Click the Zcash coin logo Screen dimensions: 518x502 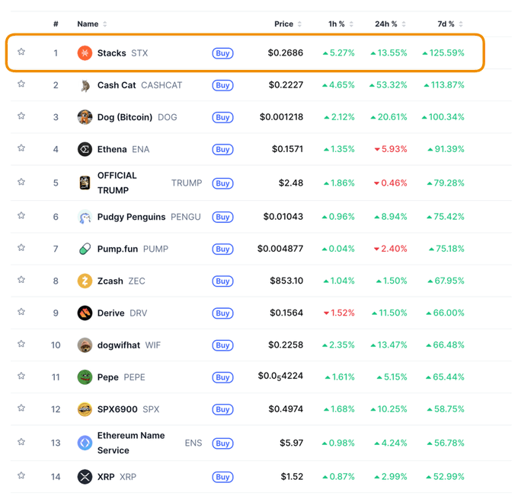pyautogui.click(x=85, y=281)
